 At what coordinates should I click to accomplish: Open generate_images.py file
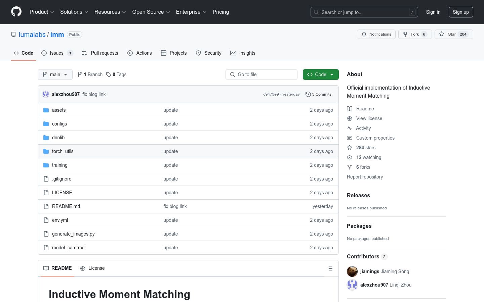pyautogui.click(x=73, y=234)
